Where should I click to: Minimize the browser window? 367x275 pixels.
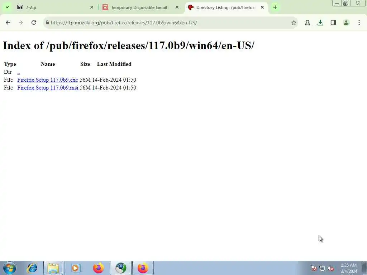click(337, 4)
